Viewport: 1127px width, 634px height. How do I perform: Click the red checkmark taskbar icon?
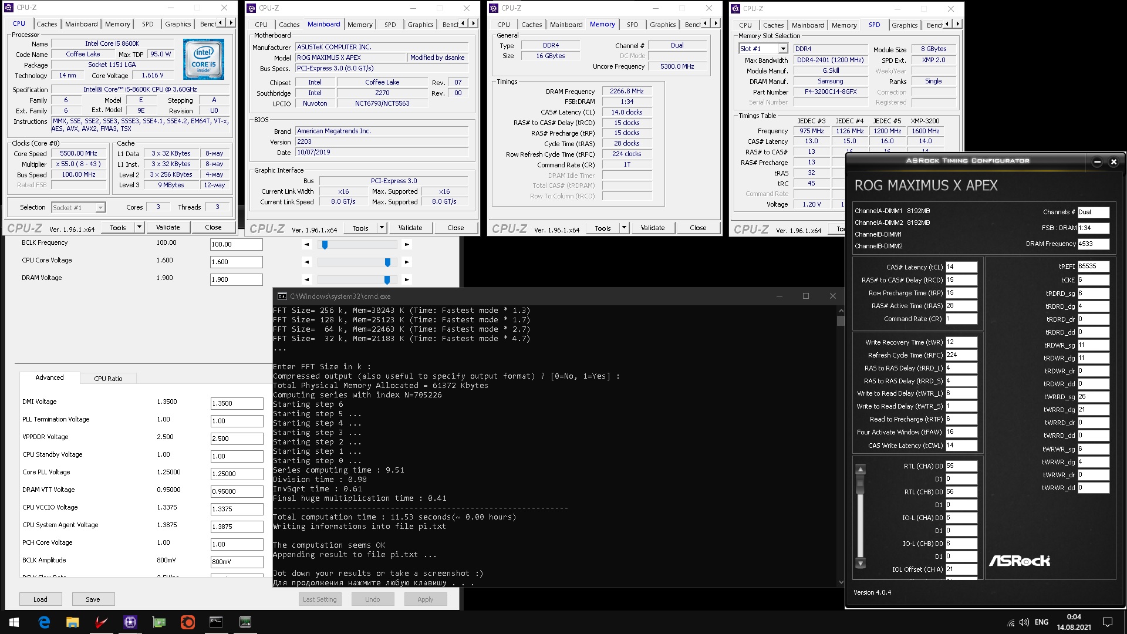[x=101, y=622]
